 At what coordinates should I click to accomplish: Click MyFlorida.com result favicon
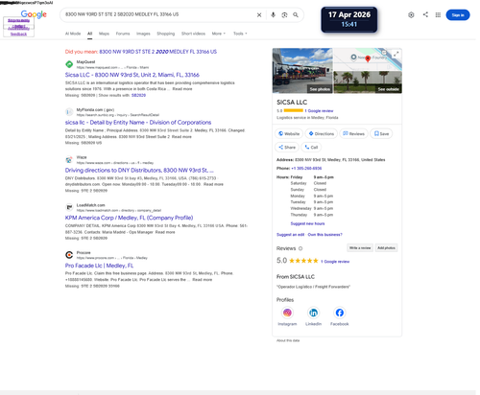[x=69, y=112]
